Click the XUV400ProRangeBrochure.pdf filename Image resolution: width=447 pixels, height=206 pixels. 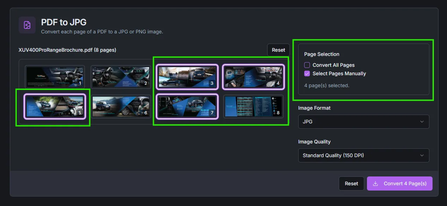pyautogui.click(x=55, y=50)
